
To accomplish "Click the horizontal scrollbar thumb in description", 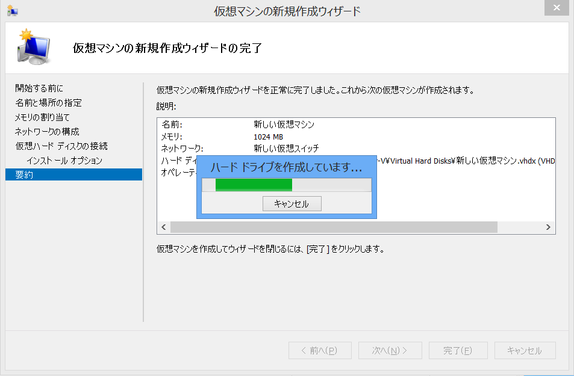I will click(334, 227).
